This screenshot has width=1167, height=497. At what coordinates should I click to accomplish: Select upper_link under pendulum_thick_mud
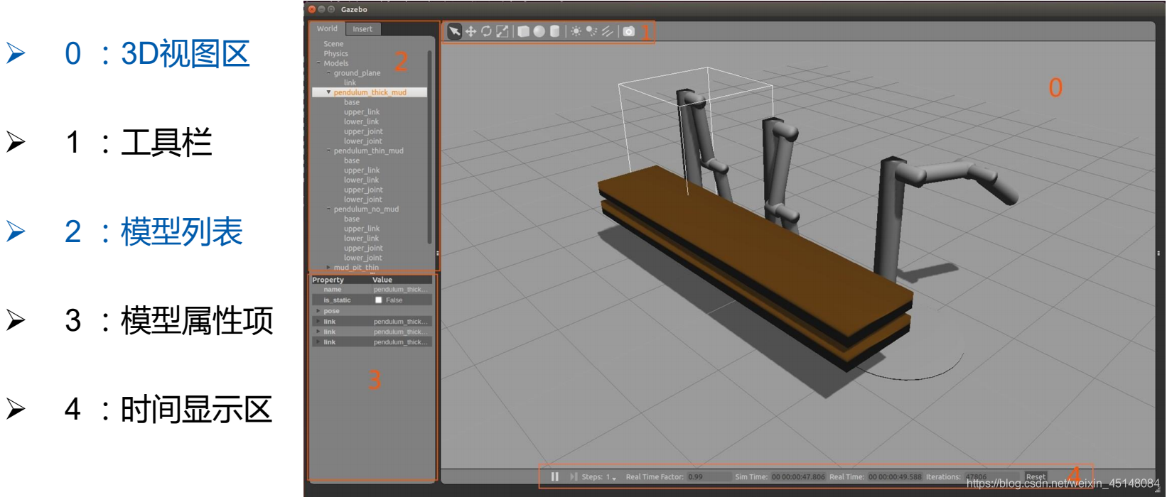tap(362, 112)
